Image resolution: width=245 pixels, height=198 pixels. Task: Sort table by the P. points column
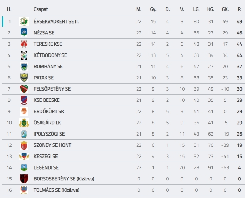point(239,9)
